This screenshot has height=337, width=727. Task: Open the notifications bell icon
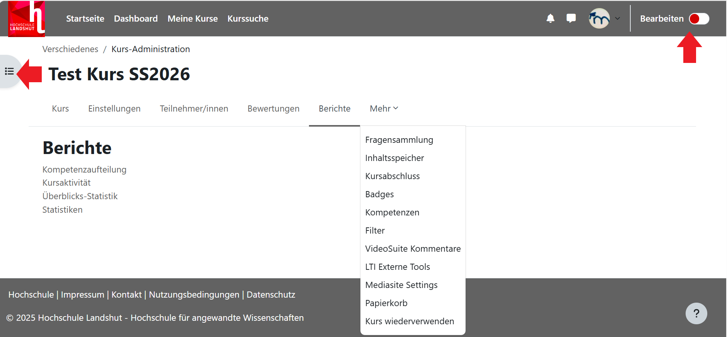pyautogui.click(x=550, y=19)
